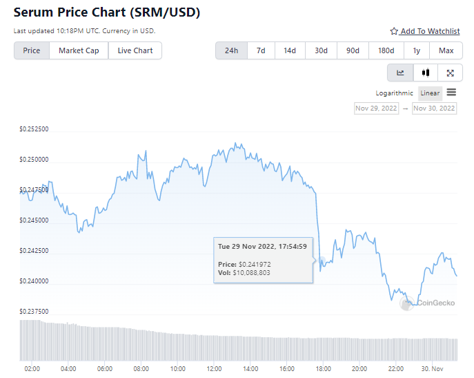The width and height of the screenshot is (474, 378).
Task: Toggle Logarithmic scale
Action: coord(394,93)
